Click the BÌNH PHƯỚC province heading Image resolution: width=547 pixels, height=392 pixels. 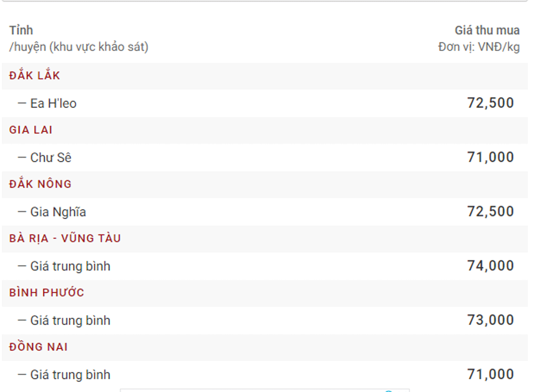[47, 293]
